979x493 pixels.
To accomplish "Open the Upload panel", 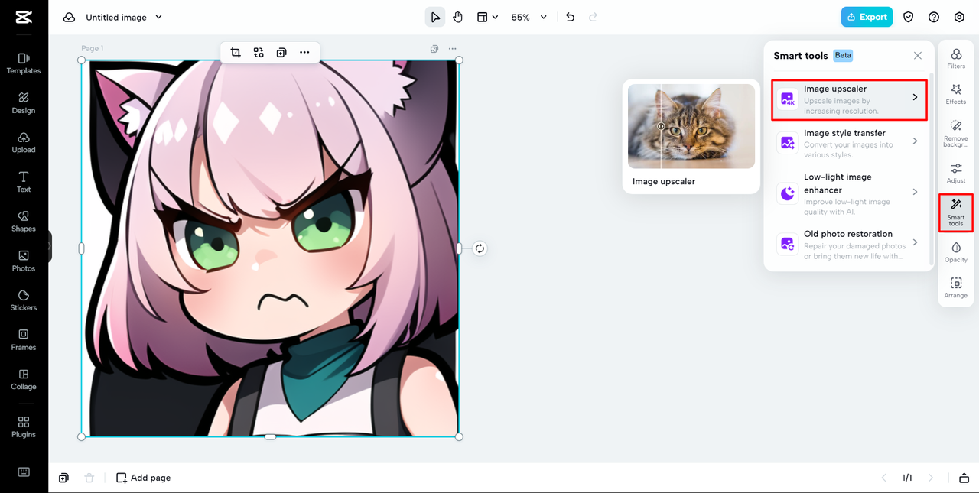I will pyautogui.click(x=24, y=143).
